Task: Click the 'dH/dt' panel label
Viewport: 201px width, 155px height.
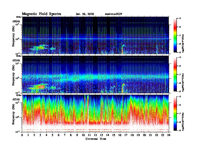Action: (16, 21)
